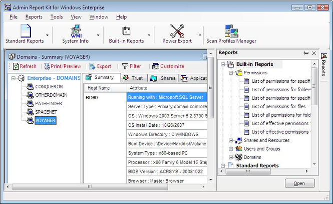
Task: Click the VOYAGER computer icon
Action: [30, 120]
